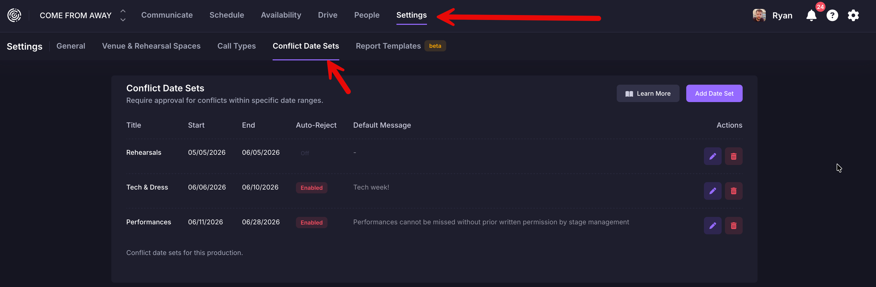Switch to the Call Types tab
The width and height of the screenshot is (876, 287).
click(236, 46)
